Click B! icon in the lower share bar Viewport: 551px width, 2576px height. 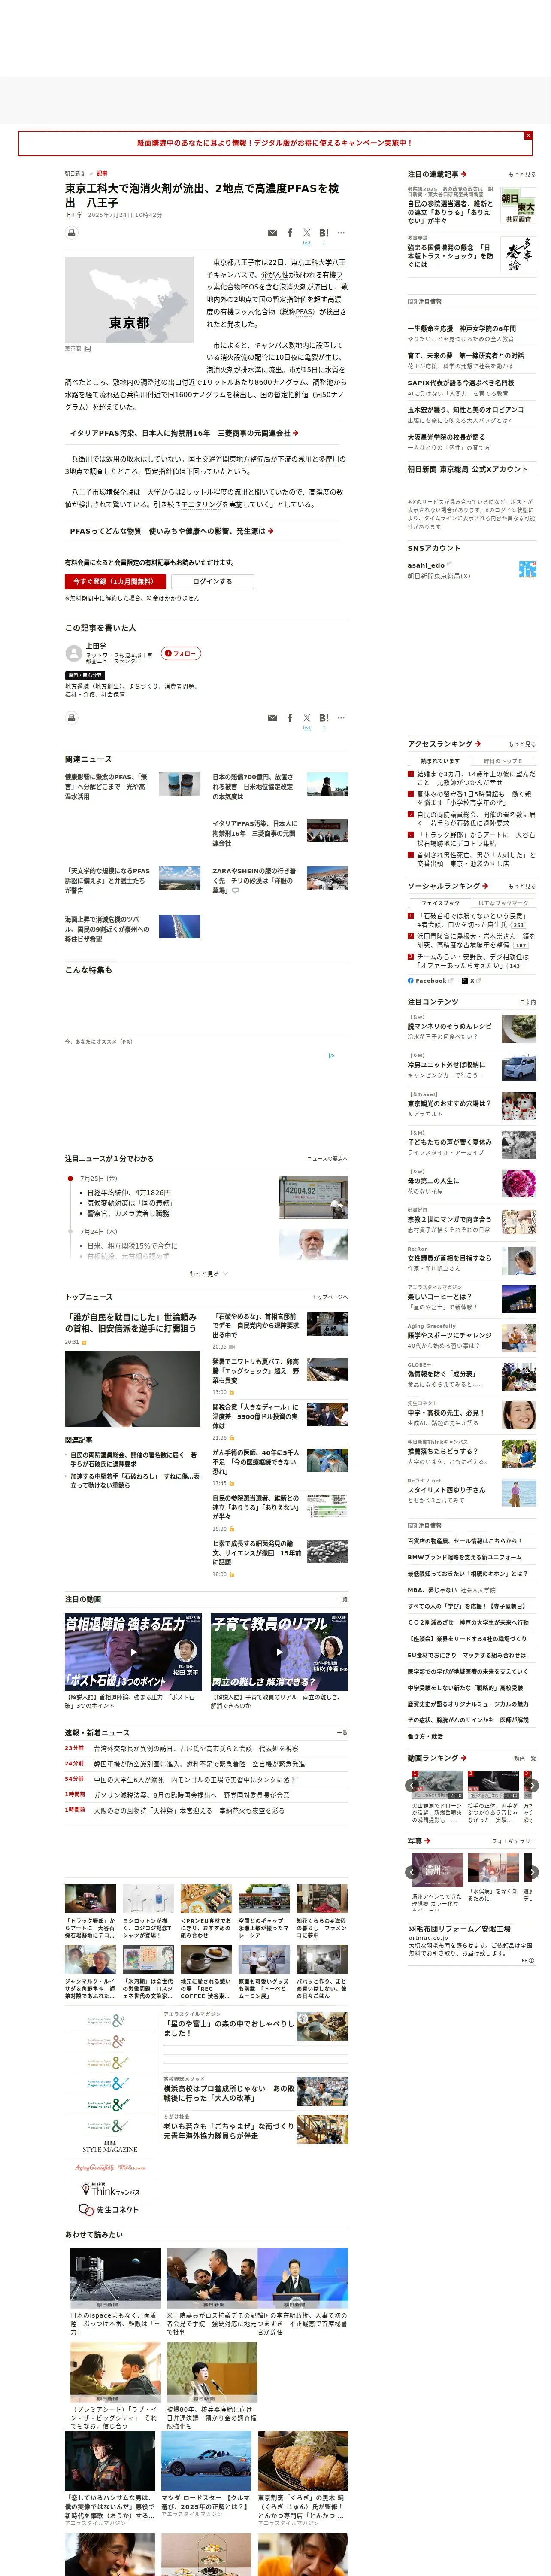[x=324, y=718]
